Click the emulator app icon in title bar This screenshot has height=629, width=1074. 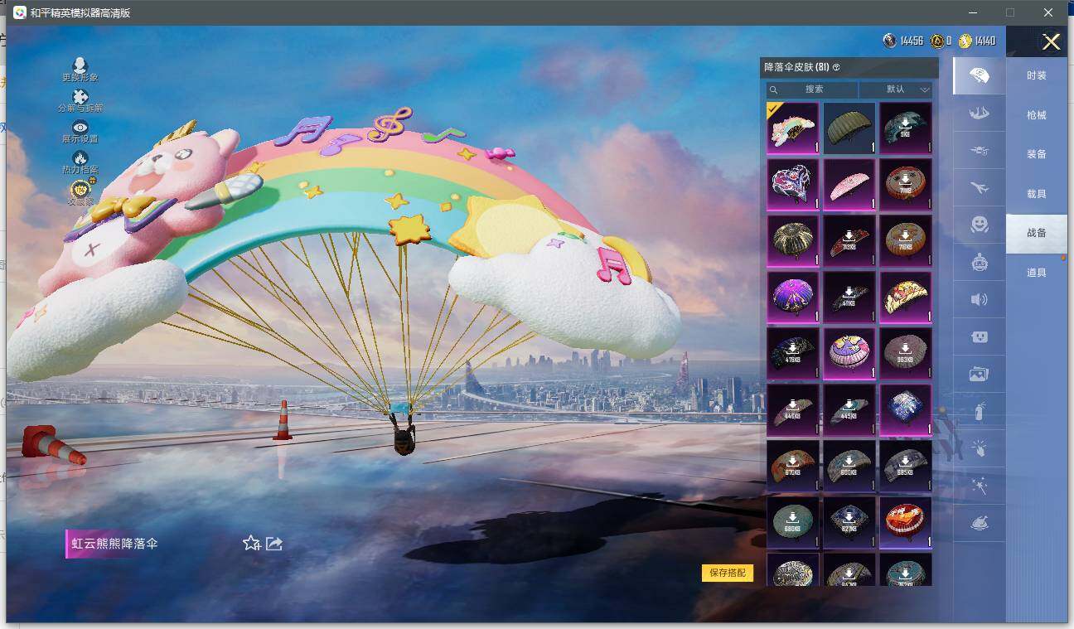point(19,12)
